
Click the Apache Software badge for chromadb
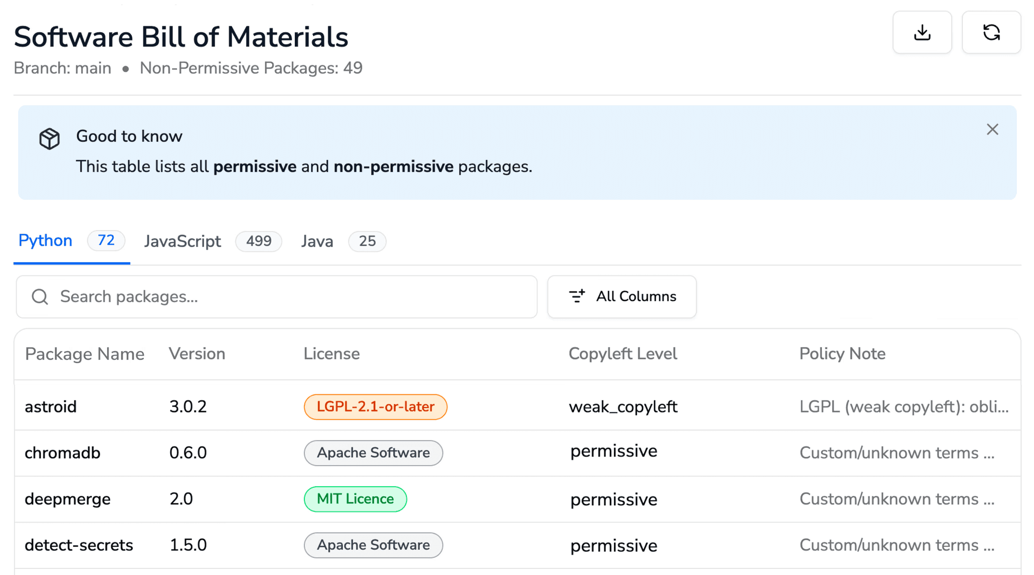pos(373,453)
